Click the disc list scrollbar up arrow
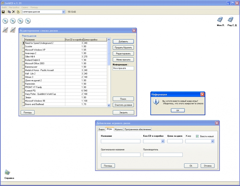Image resolution: width=240 pixels, height=186 pixels. 109,39
